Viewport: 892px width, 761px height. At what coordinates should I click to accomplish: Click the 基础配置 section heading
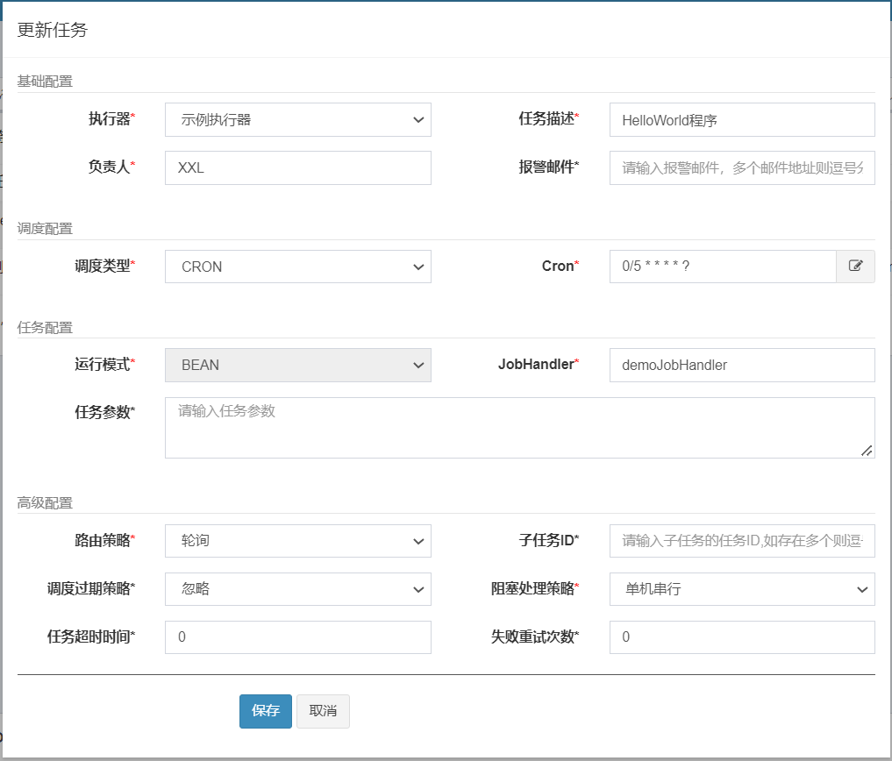pyautogui.click(x=45, y=82)
